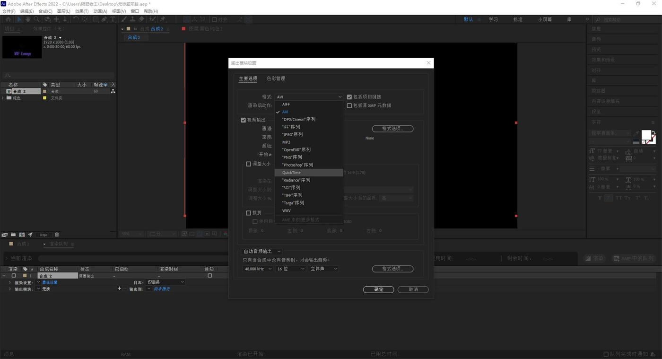Open 日志 仅错误 dropdown
Viewport: 662px width, 359px height.
click(165, 282)
